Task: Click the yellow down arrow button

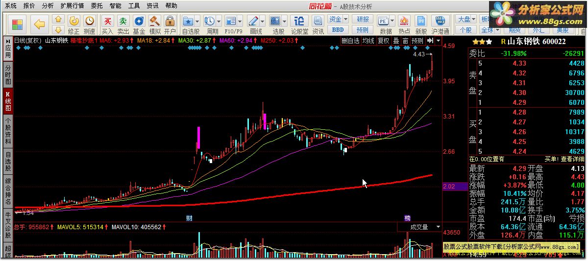Action: click(58, 30)
